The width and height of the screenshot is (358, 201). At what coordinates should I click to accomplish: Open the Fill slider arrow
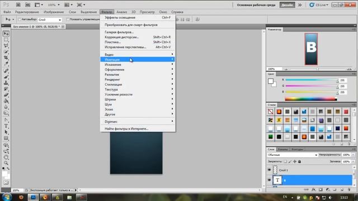click(x=353, y=161)
